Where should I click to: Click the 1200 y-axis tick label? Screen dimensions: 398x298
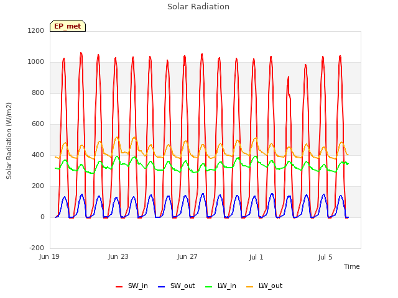pos(36,30)
